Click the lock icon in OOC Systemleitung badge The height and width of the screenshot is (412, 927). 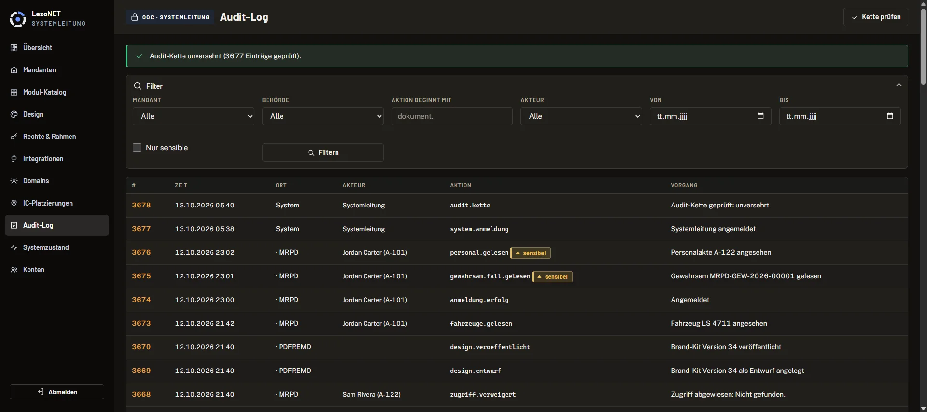tap(135, 17)
